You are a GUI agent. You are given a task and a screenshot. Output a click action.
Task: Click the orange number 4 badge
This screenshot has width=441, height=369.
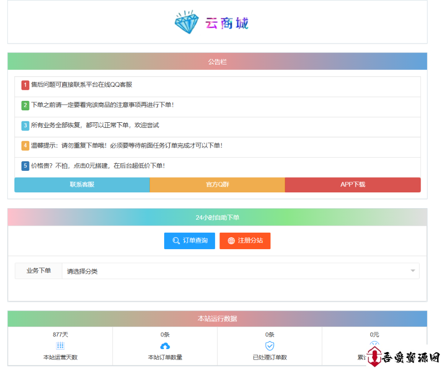pyautogui.click(x=25, y=146)
